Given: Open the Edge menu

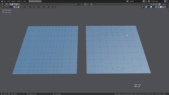Looking at the screenshot, I should coord(46,7).
